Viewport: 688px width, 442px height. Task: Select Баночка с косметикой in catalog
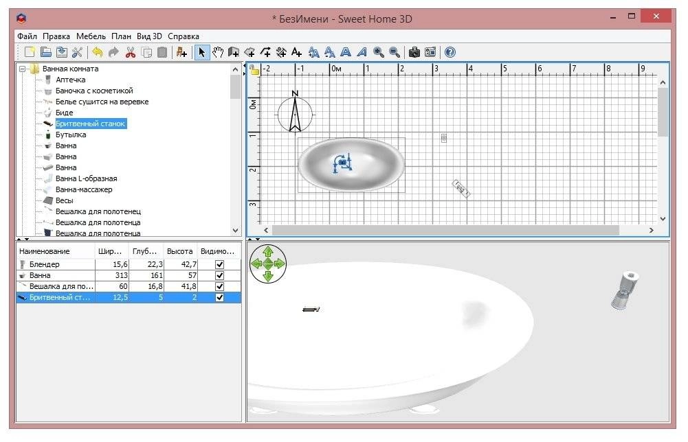94,91
